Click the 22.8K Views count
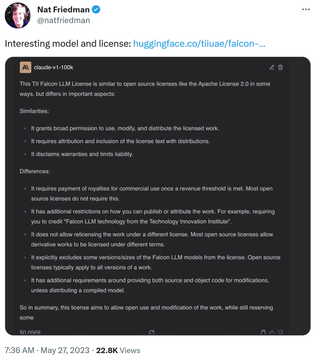313x358 pixels. coord(118,350)
